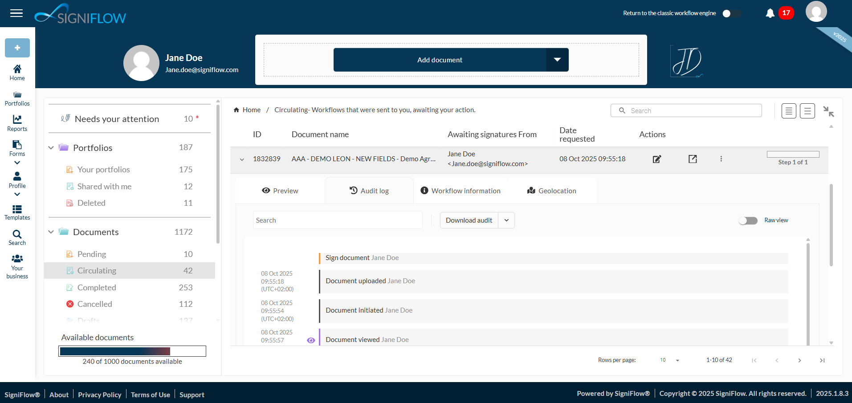Click the edit action icon for document 1832839
Screen dimensions: 852x403
pos(656,159)
